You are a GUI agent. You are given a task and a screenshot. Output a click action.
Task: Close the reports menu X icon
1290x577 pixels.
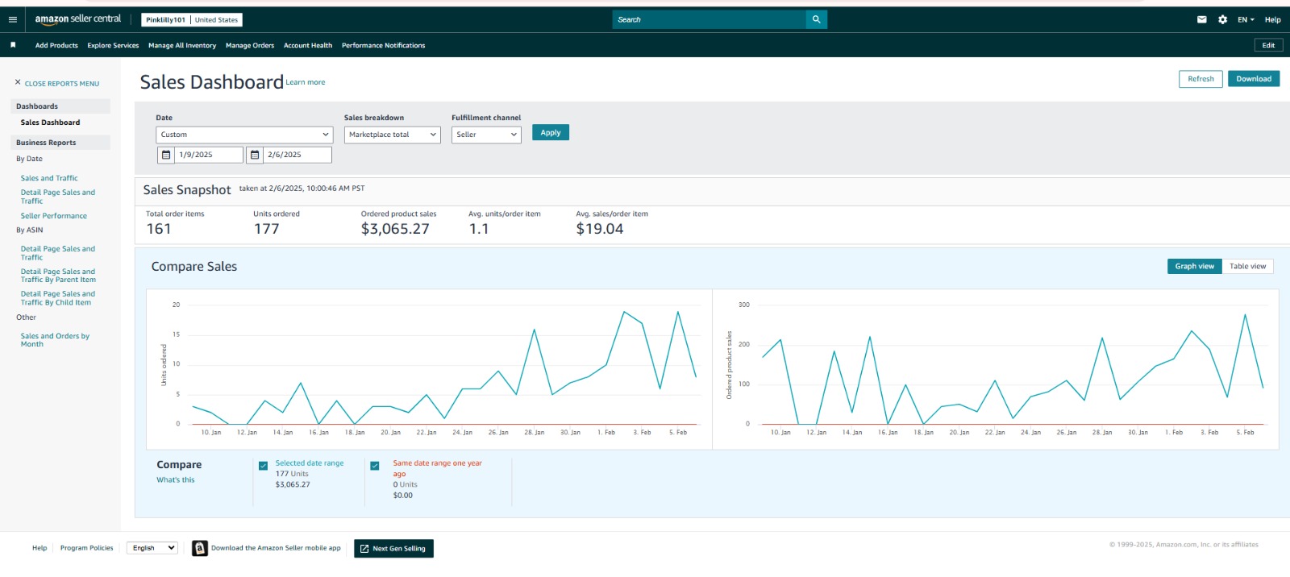[x=18, y=82]
